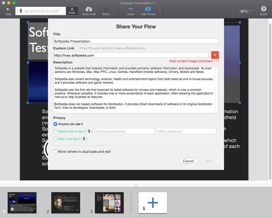The width and height of the screenshot is (272, 218).
Task: Click the Optional password field
Action: click(x=124, y=131)
